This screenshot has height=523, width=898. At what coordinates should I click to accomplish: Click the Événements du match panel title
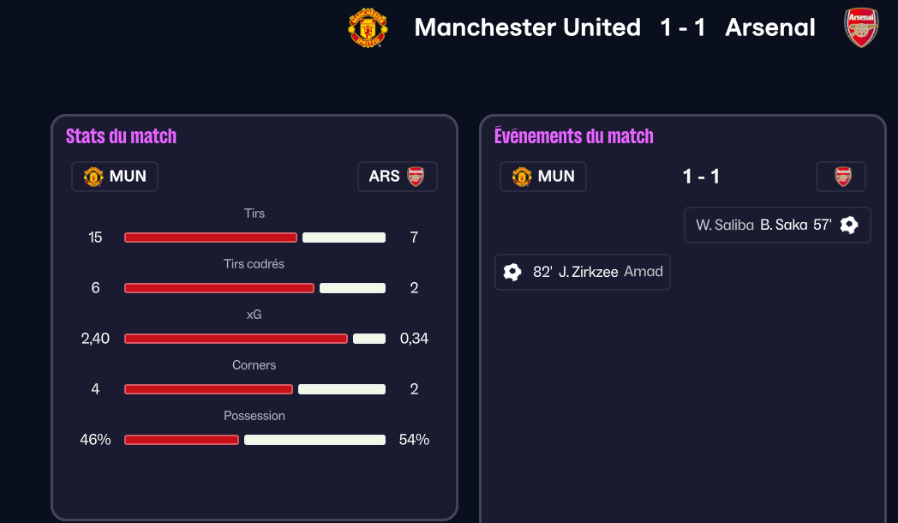[x=573, y=135]
